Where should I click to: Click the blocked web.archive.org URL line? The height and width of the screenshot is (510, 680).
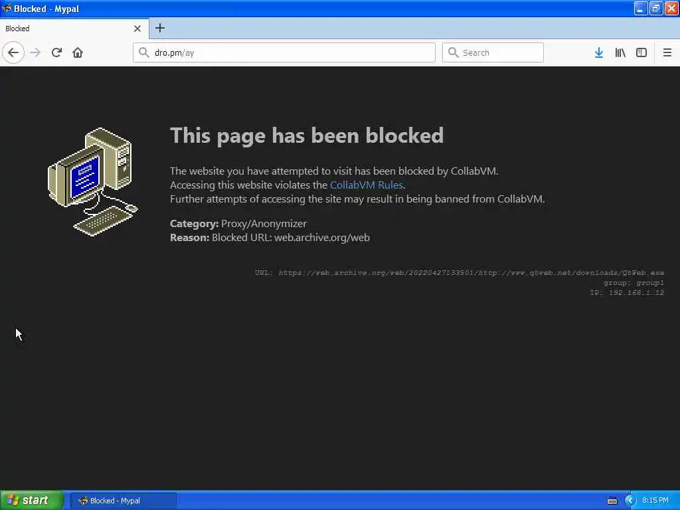[460, 273]
